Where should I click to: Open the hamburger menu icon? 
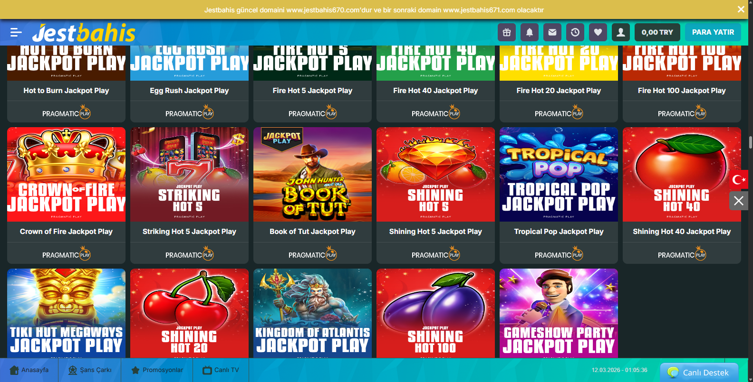tap(16, 32)
